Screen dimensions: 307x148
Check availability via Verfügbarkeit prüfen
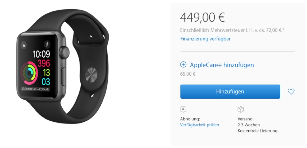pyautogui.click(x=200, y=125)
